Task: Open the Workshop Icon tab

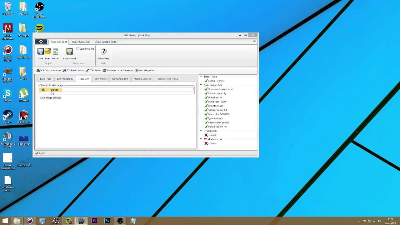Action: click(x=120, y=79)
